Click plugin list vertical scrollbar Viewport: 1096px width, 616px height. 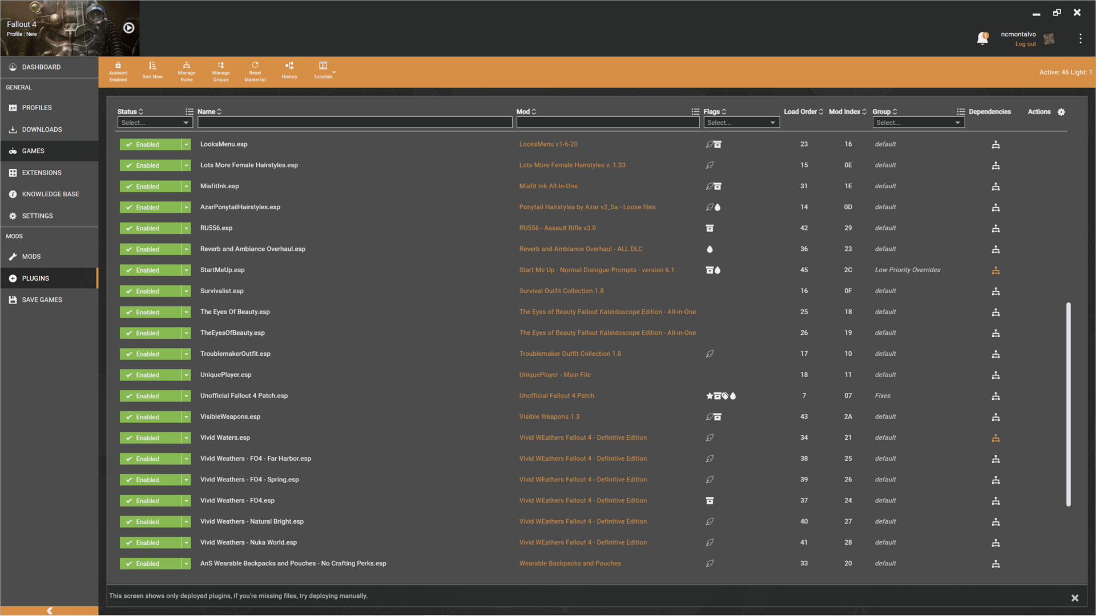tap(1068, 404)
